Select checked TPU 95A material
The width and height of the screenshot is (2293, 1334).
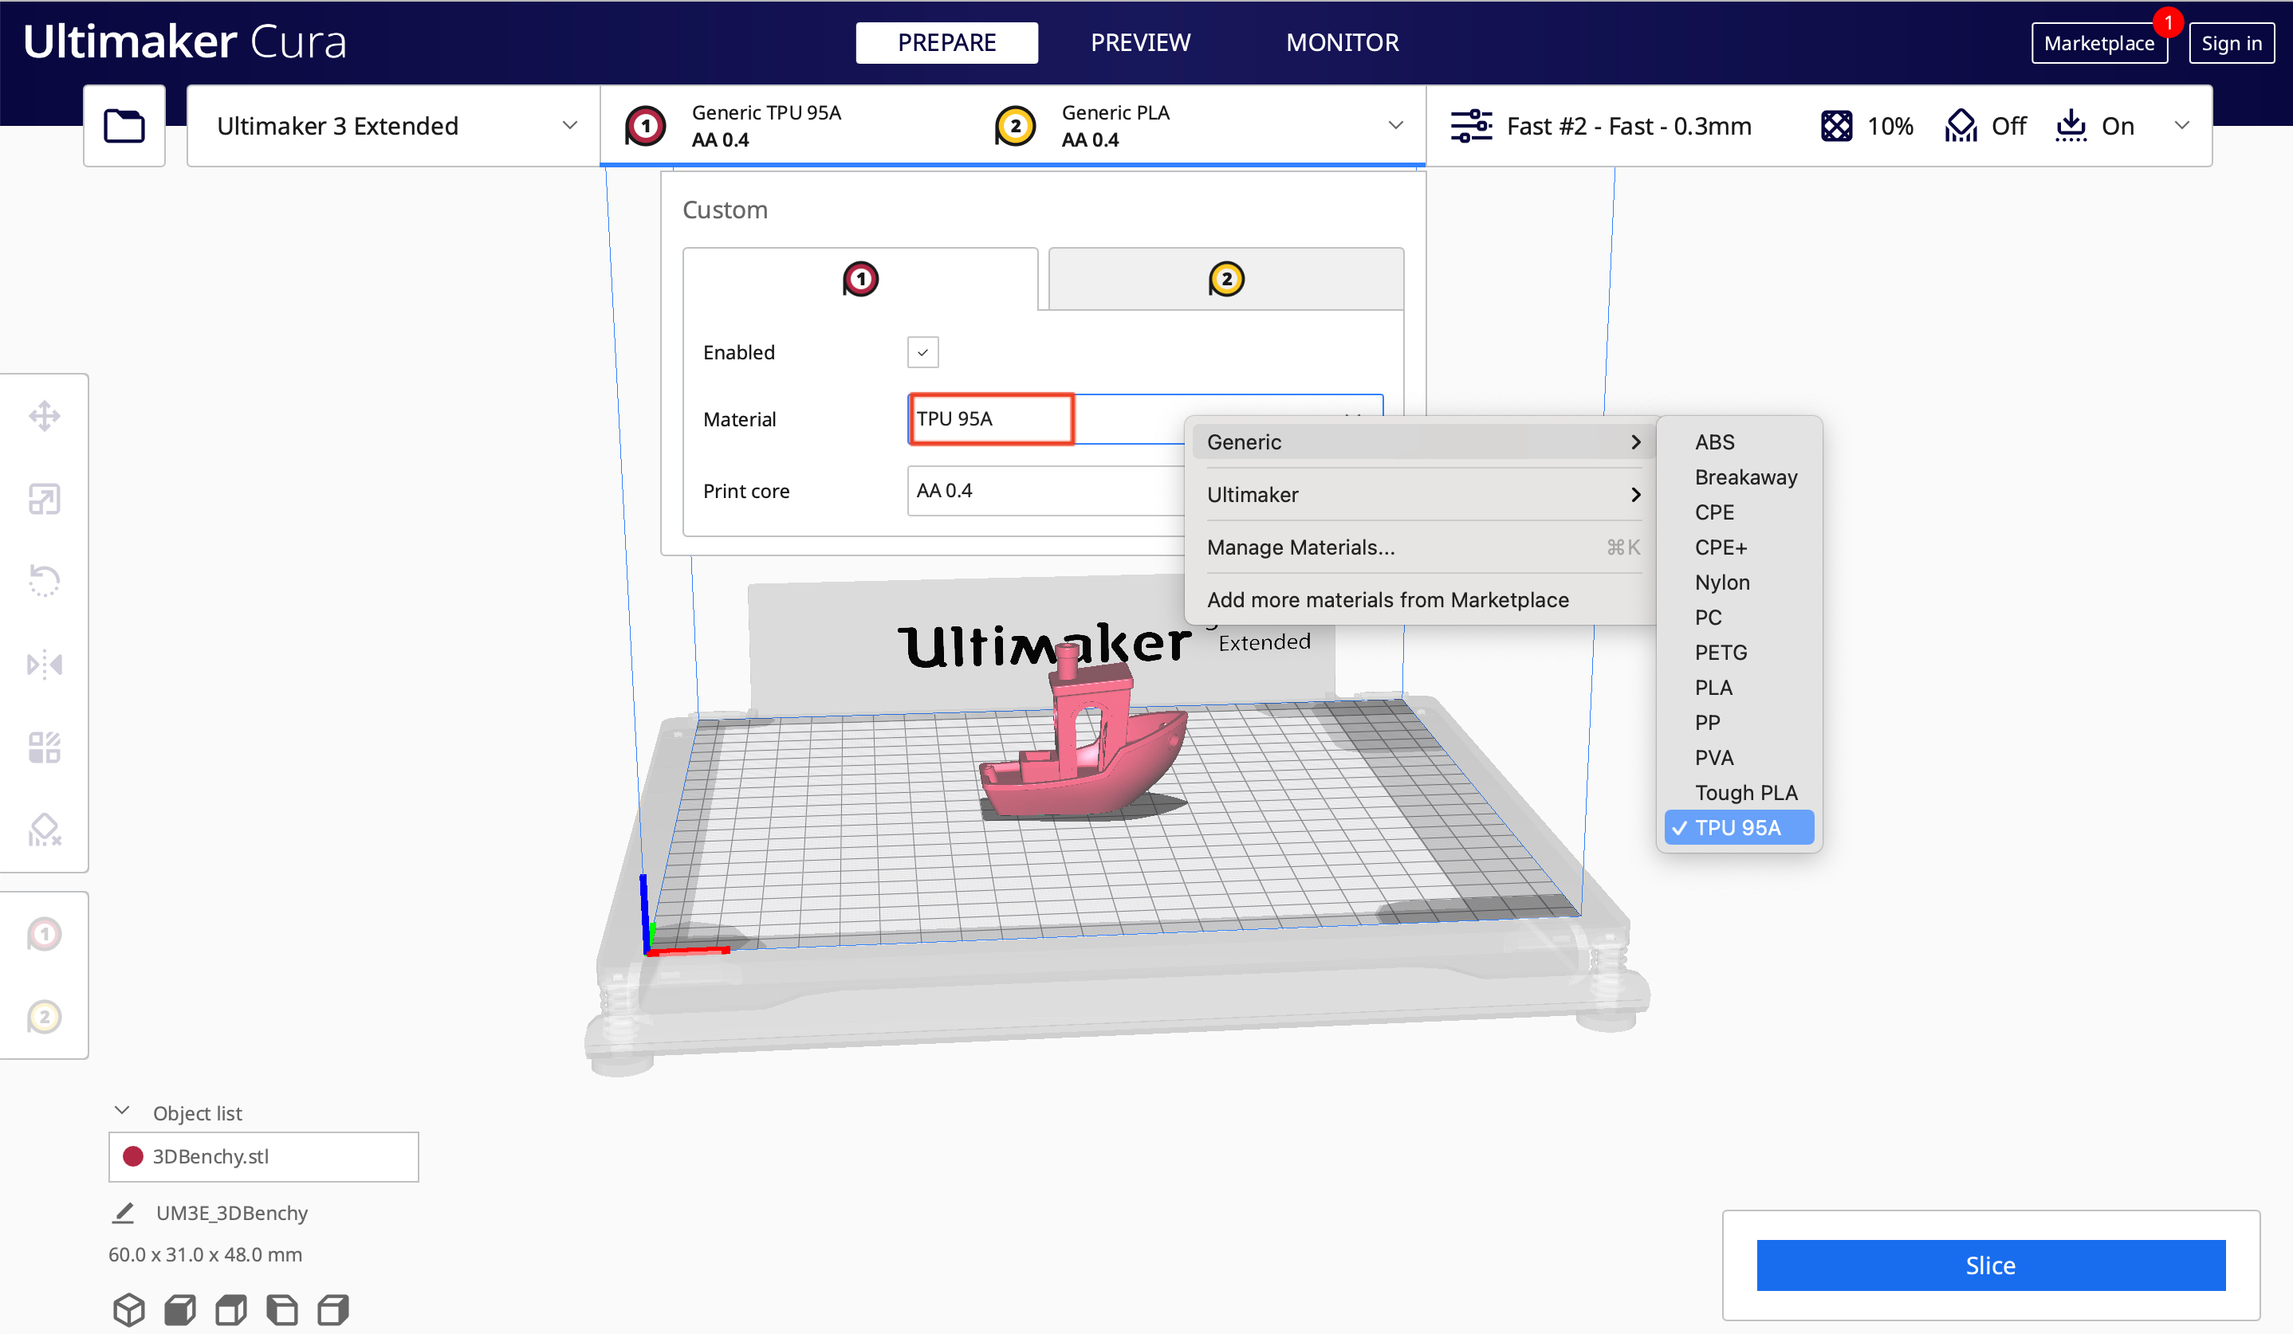1739,827
